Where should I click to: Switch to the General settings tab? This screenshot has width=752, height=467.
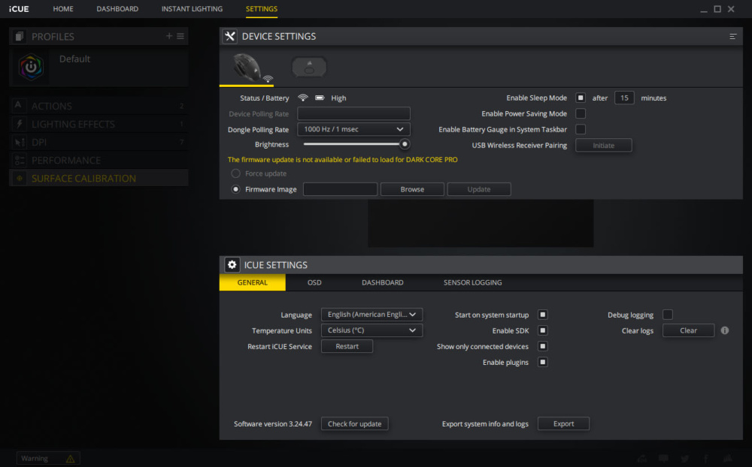tap(252, 282)
